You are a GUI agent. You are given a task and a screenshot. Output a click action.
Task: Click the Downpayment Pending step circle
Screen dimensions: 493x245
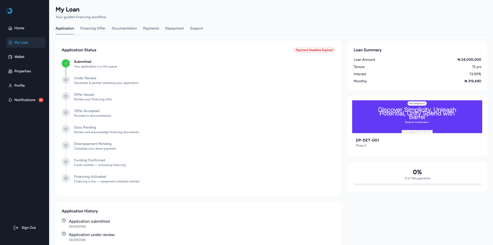click(66, 145)
